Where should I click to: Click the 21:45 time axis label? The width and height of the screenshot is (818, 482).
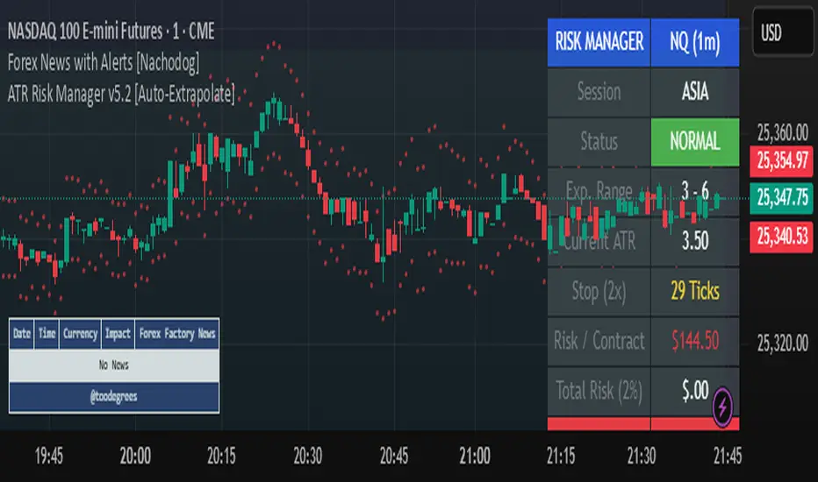tap(728, 457)
